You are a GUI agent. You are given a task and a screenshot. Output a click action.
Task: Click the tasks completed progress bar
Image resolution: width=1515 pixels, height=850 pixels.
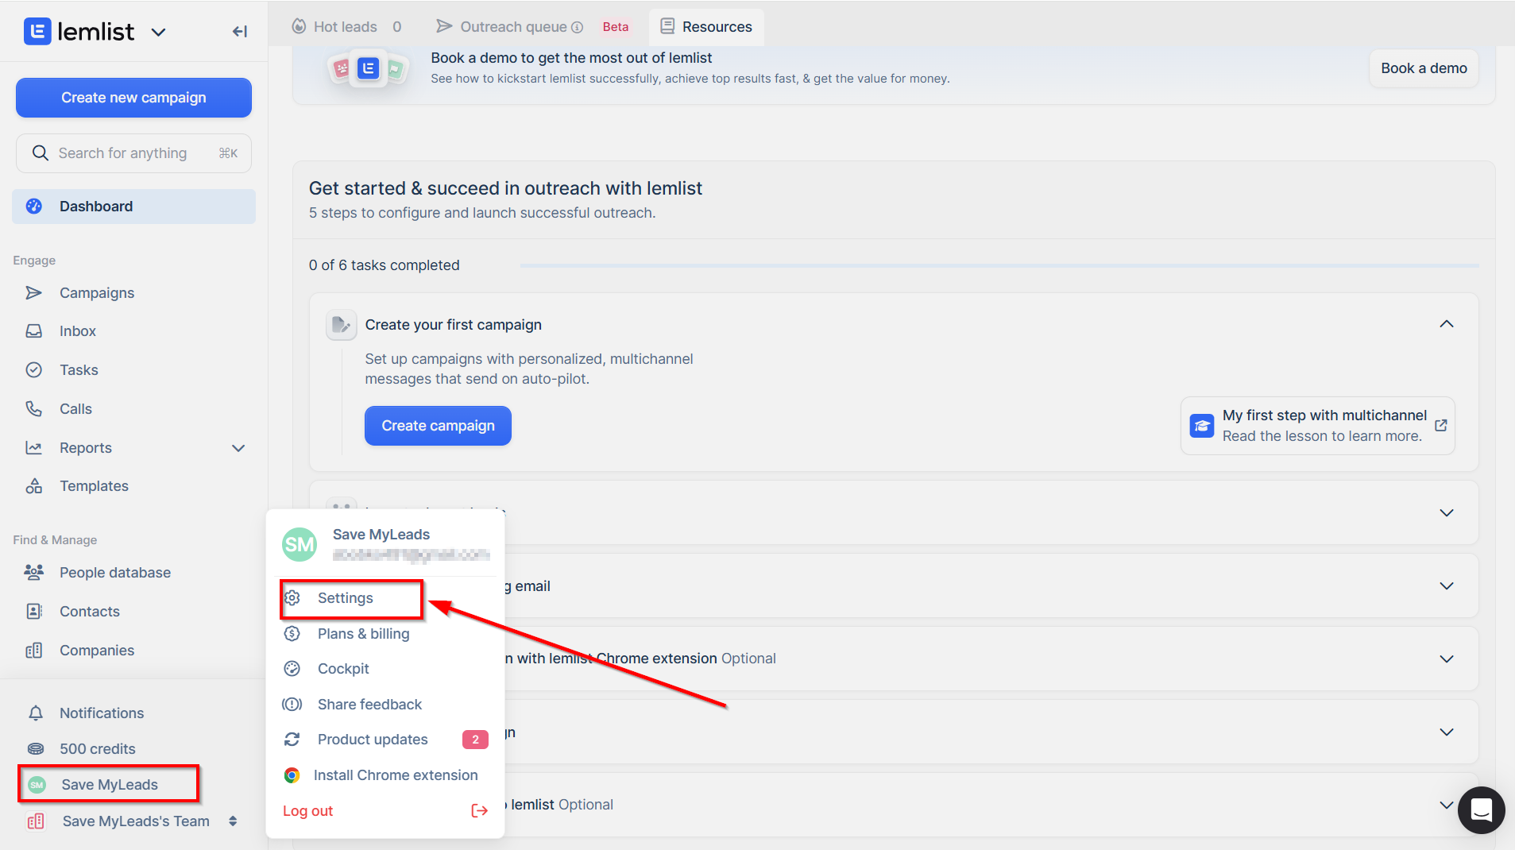point(999,265)
